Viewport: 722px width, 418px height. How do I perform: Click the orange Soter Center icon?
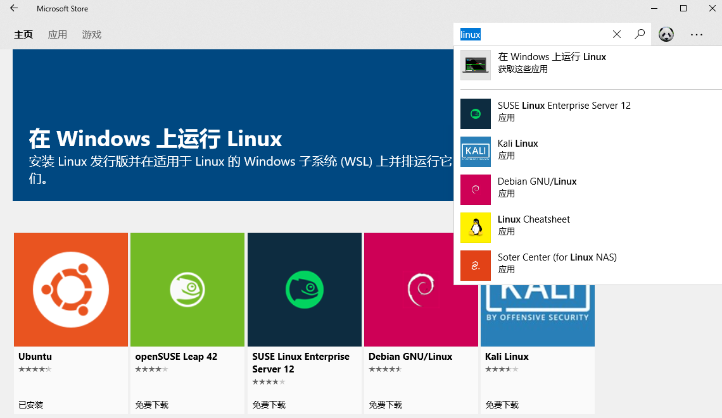click(x=476, y=266)
